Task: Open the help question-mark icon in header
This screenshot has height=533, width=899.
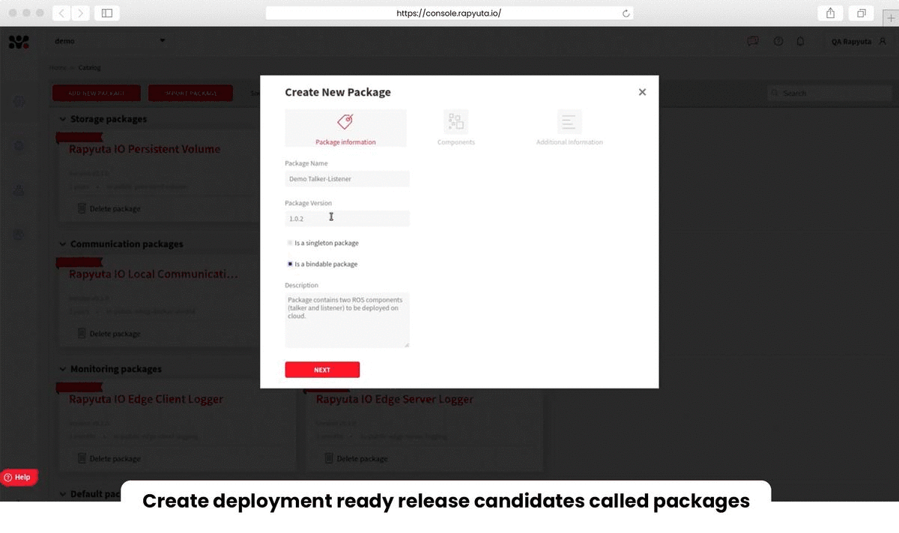Action: [x=778, y=41]
